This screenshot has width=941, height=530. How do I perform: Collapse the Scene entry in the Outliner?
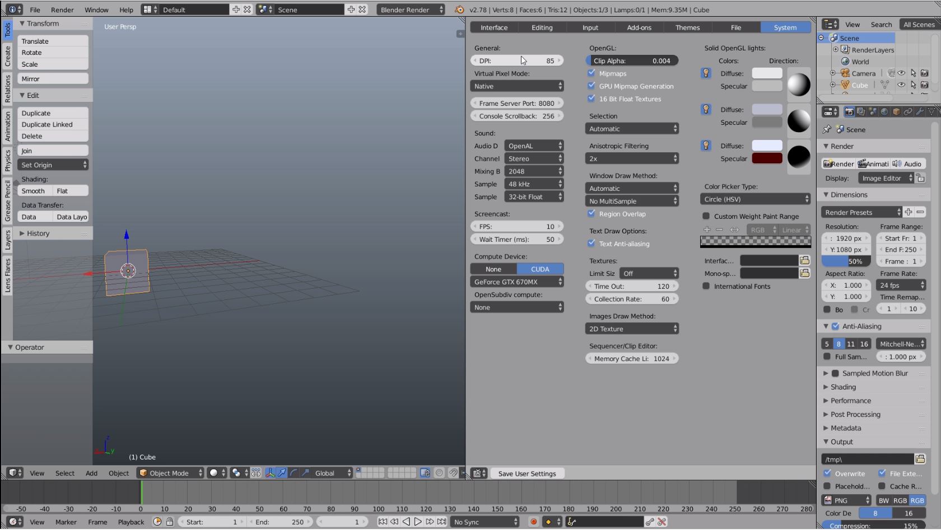click(821, 37)
